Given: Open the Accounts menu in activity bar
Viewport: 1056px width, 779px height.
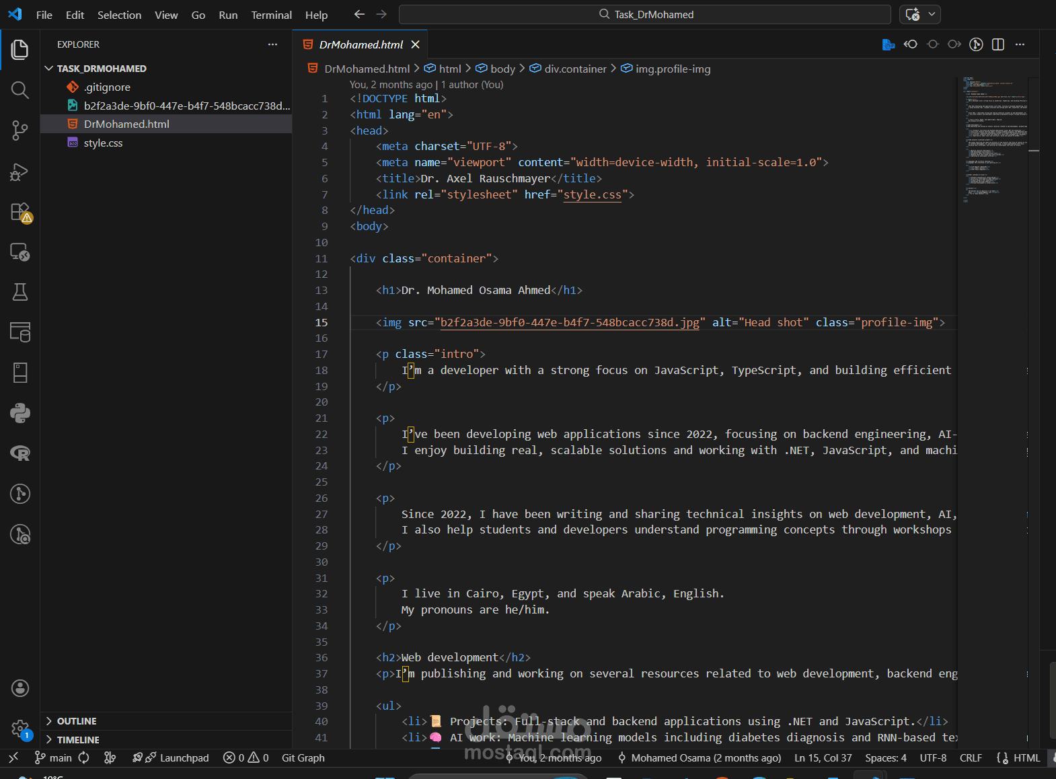Looking at the screenshot, I should tap(20, 688).
